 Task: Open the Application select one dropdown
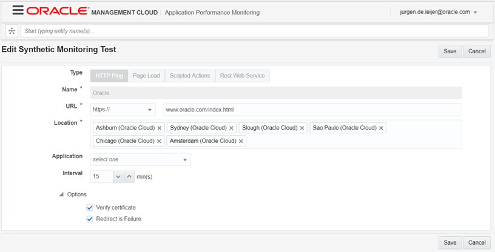point(140,159)
